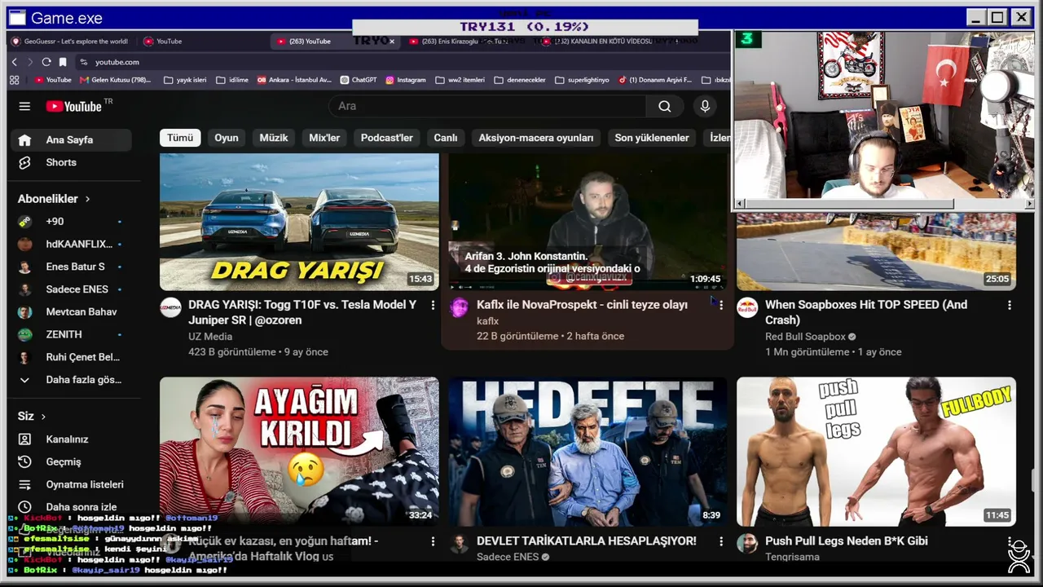Open more options for Küçük ev kazası video
The width and height of the screenshot is (1043, 587).
(433, 541)
